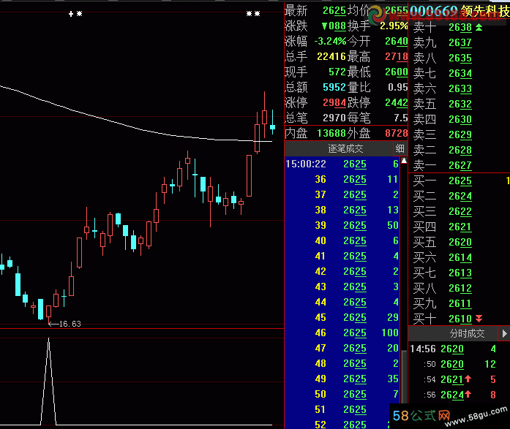Select the 最低 2600 value
Image resolution: width=510 pixels, height=429 pixels.
[396, 72]
